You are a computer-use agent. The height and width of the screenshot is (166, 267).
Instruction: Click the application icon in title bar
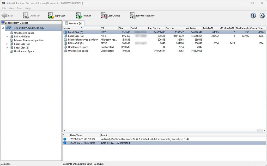3,3
